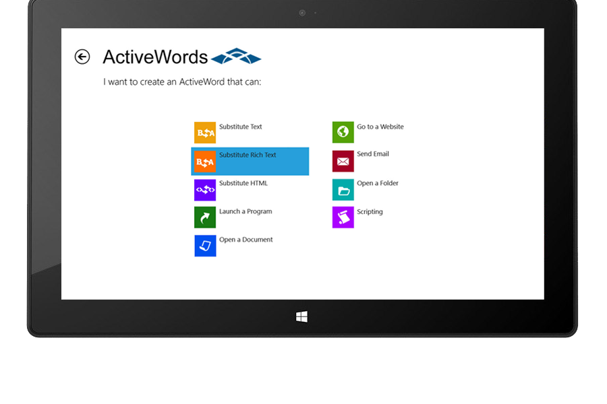This screenshot has height=404, width=607.
Task: Tap the Windows logo button on tablet bezel
Action: coord(302,317)
